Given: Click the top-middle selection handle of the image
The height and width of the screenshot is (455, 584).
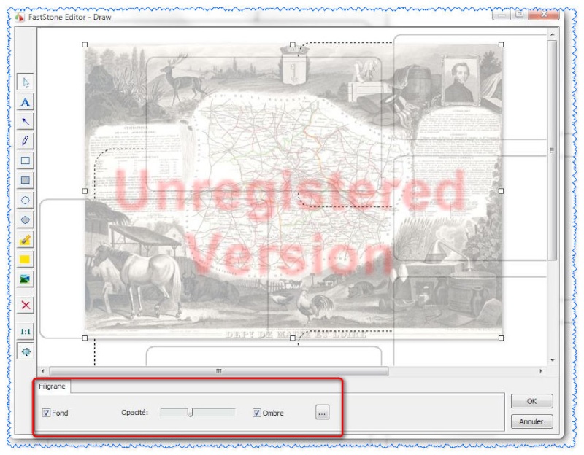Looking at the screenshot, I should [293, 44].
